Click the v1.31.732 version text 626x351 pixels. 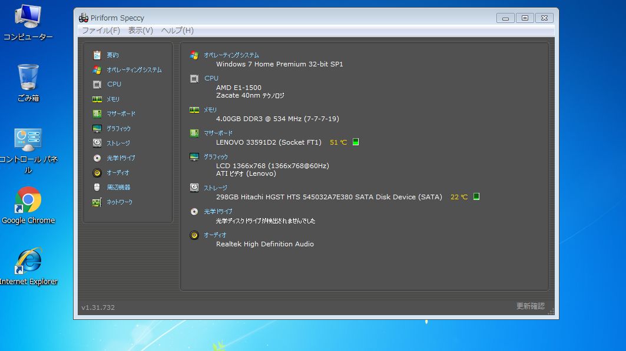click(x=98, y=307)
